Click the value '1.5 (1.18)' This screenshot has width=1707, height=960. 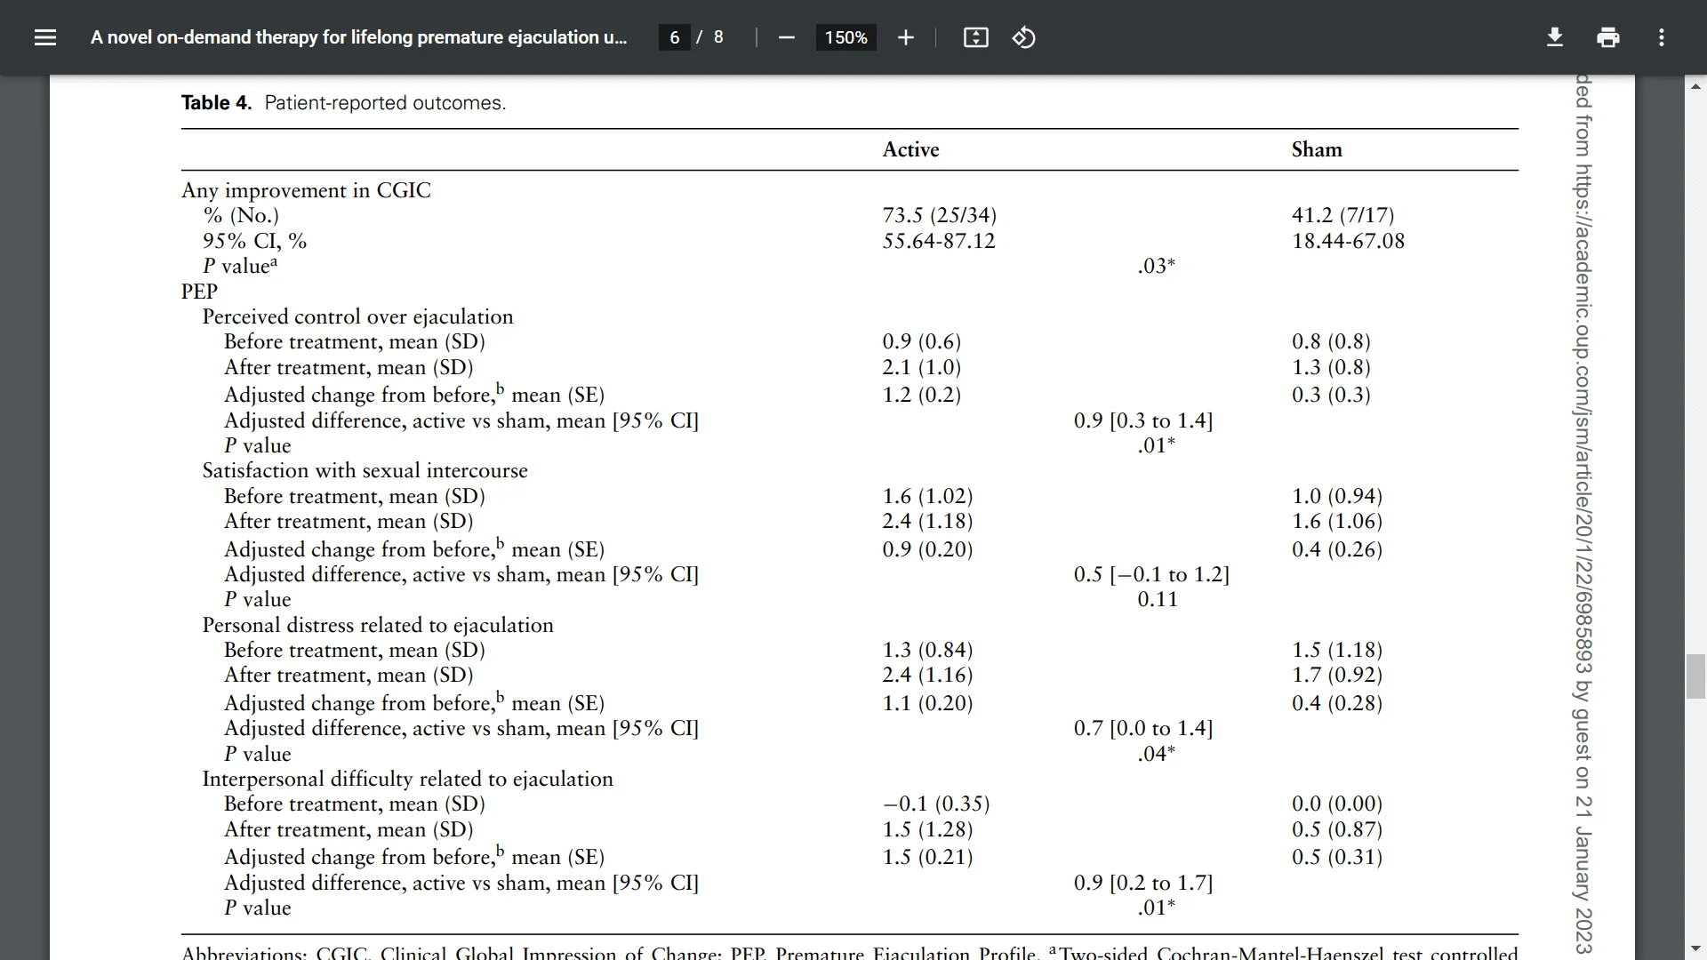1337,650
